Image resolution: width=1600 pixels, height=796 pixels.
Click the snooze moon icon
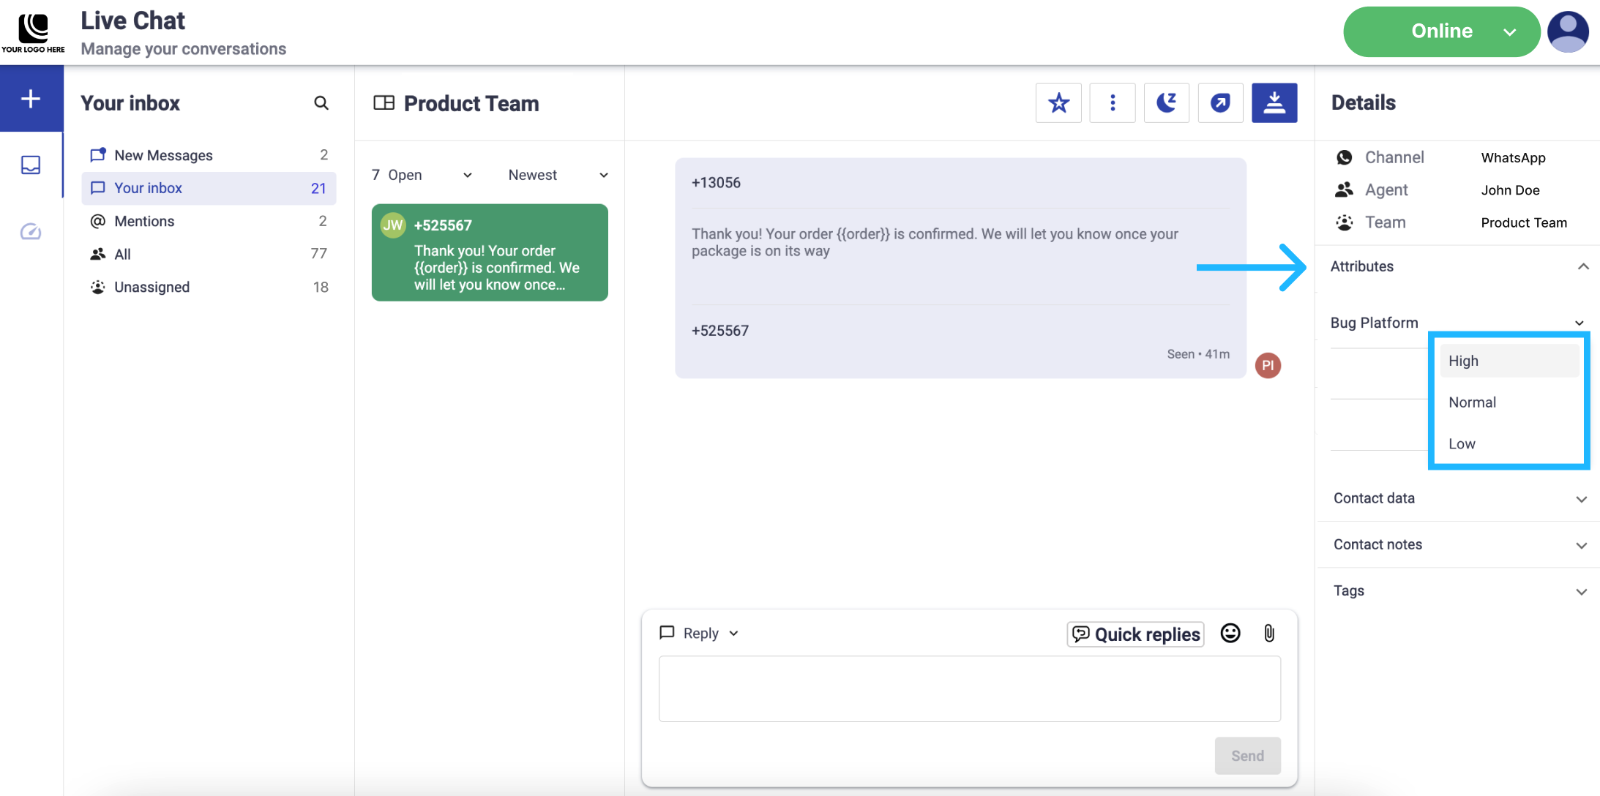pos(1166,103)
